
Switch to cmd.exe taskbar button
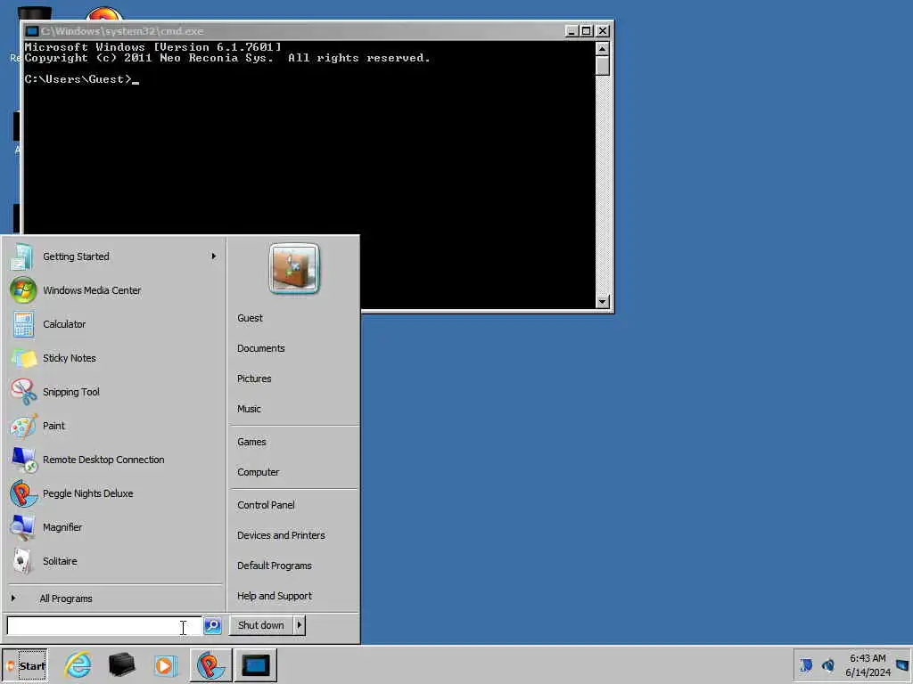point(256,664)
